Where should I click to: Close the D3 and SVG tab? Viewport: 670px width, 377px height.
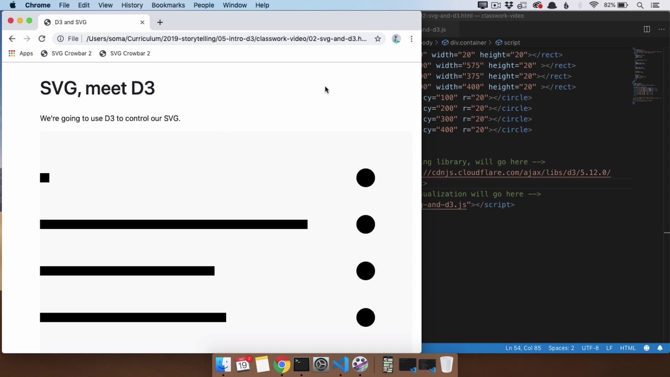click(x=142, y=22)
